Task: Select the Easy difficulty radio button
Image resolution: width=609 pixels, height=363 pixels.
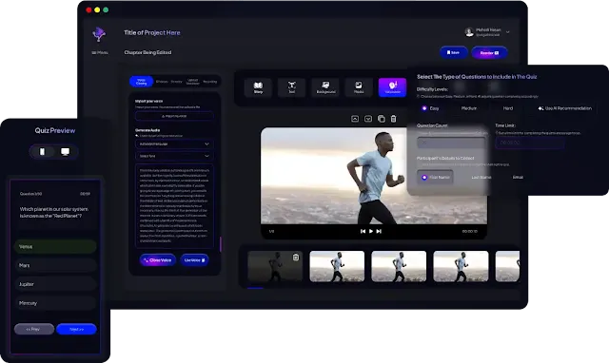Action: tap(424, 108)
